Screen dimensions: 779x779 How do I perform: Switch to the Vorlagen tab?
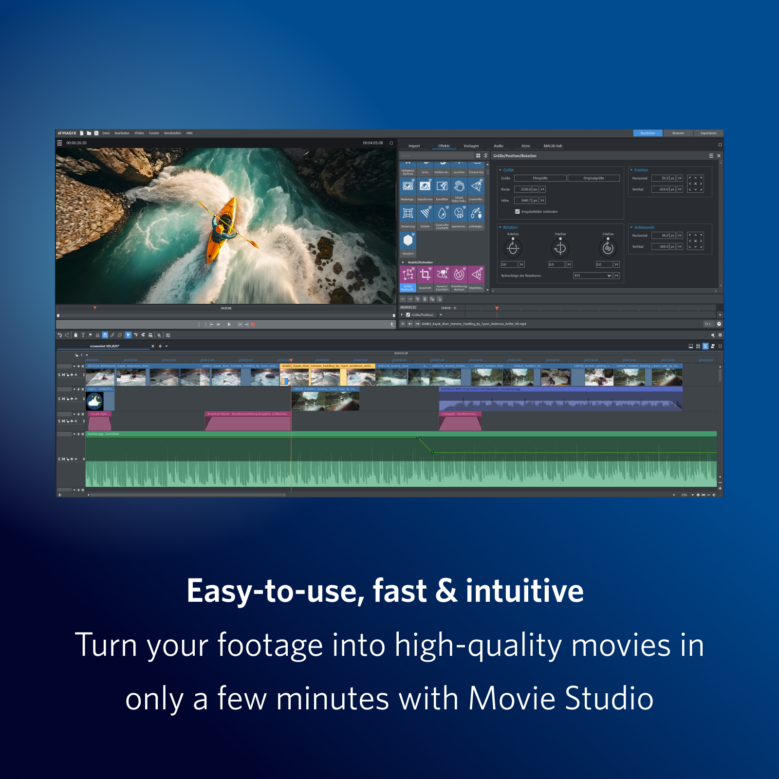(x=471, y=146)
